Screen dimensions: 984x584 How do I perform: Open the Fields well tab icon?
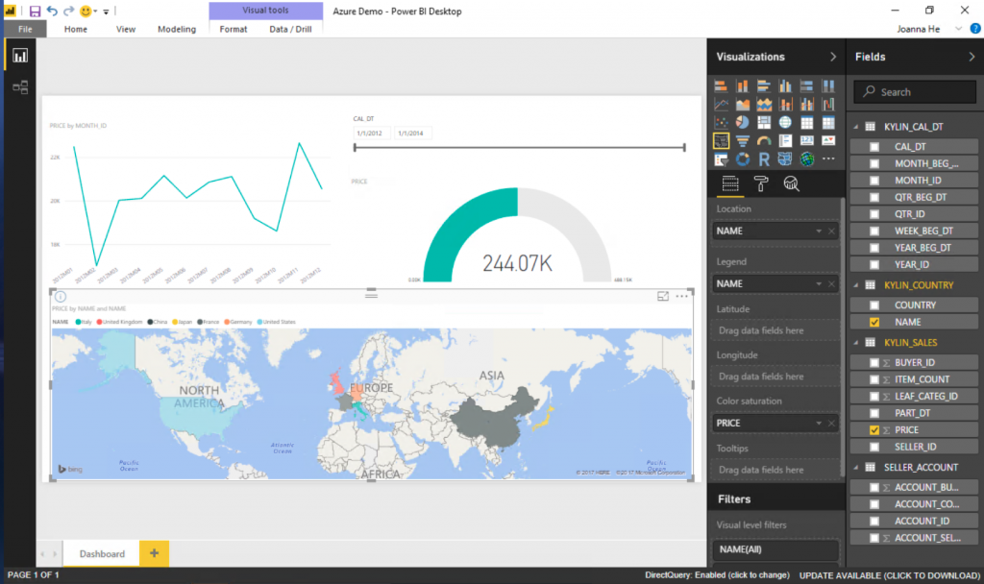tap(730, 183)
